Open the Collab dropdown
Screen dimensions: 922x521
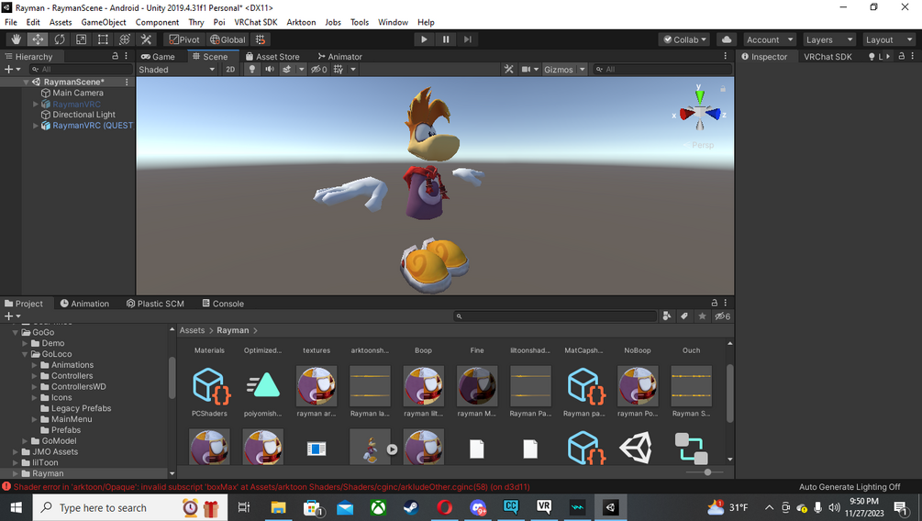tap(684, 39)
